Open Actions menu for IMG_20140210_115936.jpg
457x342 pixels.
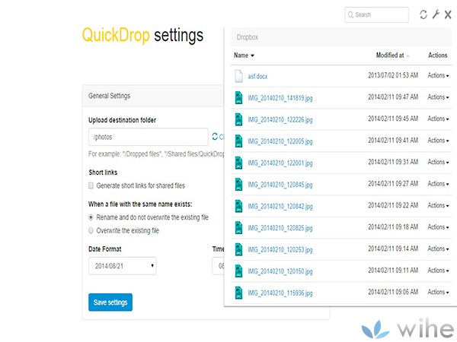click(438, 292)
